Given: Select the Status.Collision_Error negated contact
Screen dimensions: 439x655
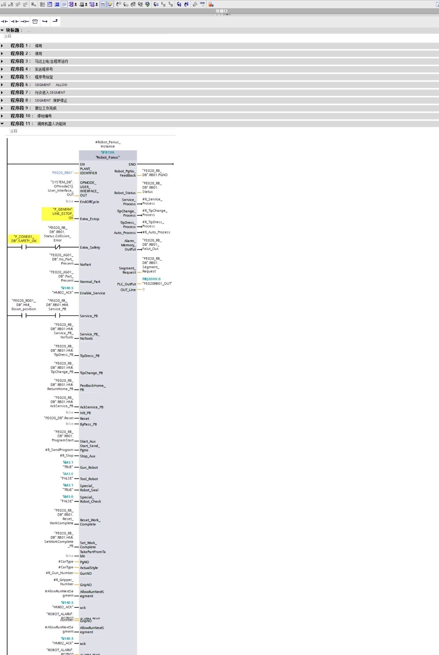Looking at the screenshot, I should tap(58, 247).
